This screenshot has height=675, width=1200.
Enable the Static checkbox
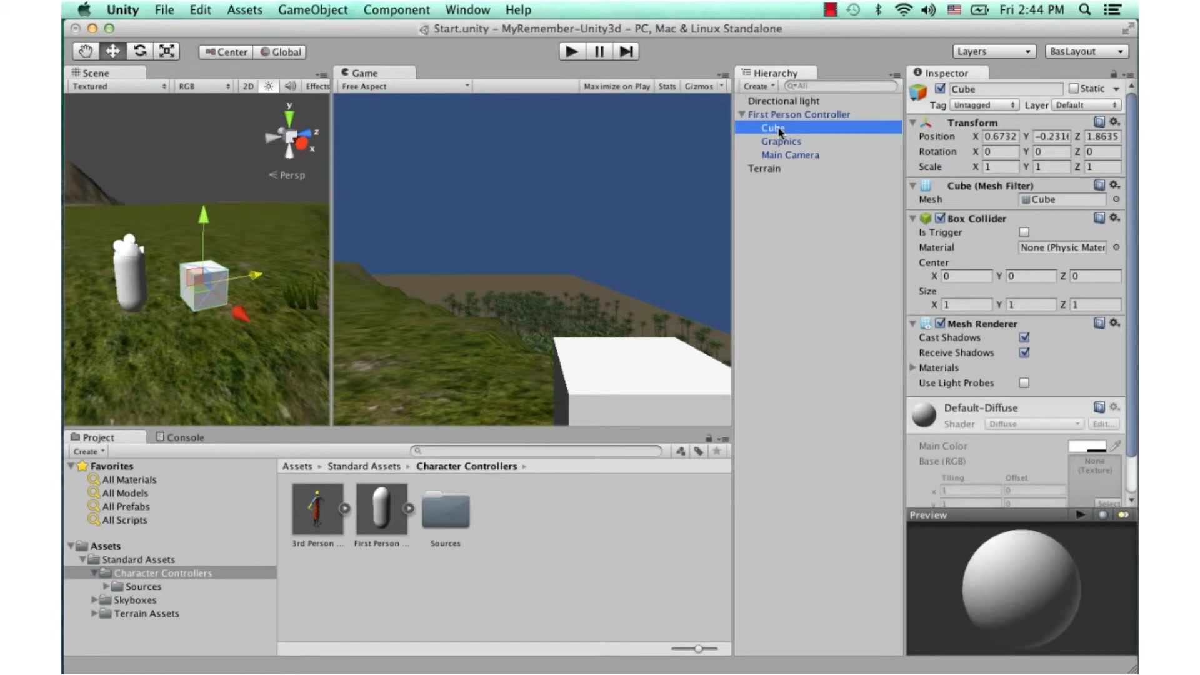pyautogui.click(x=1074, y=88)
